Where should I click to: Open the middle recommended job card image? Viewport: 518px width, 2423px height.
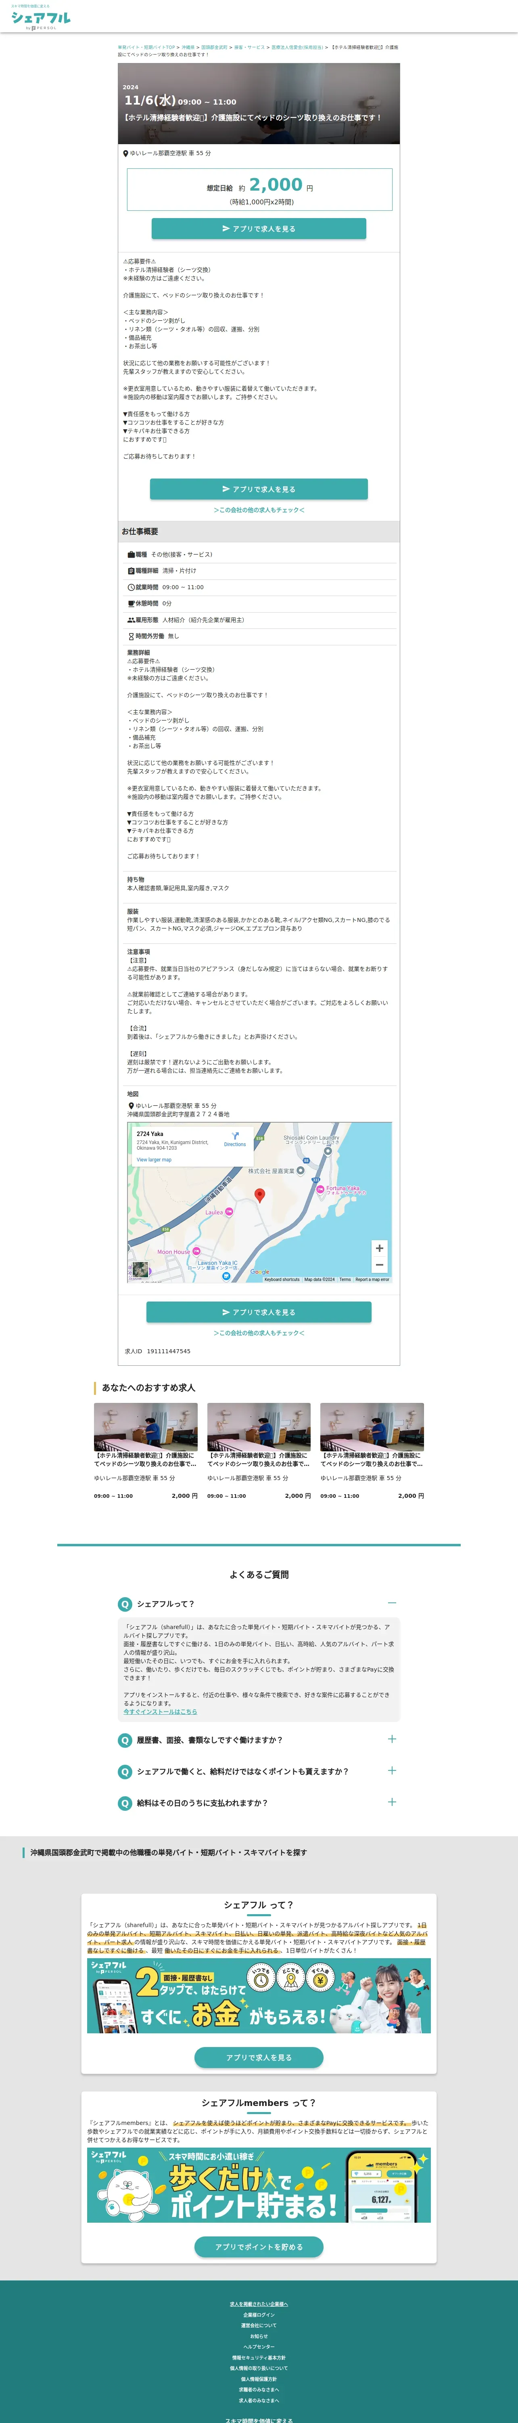[259, 1427]
